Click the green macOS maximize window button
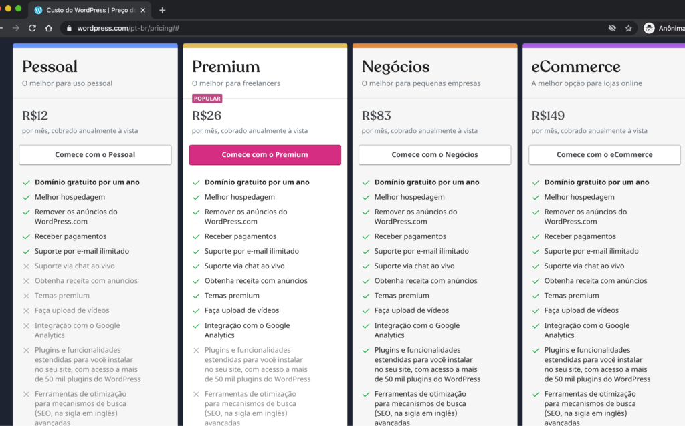Screen dimensions: 685x426 (x=19, y=9)
